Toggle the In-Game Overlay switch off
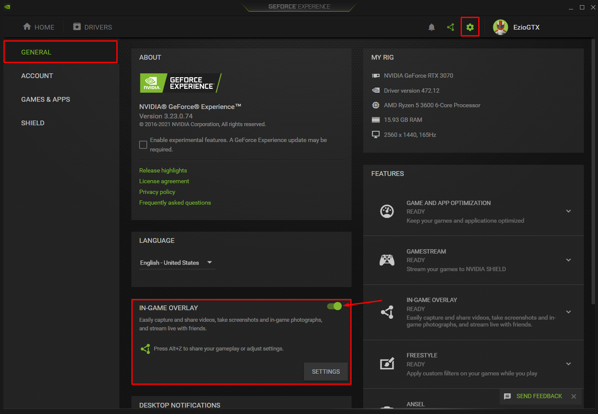 point(334,306)
